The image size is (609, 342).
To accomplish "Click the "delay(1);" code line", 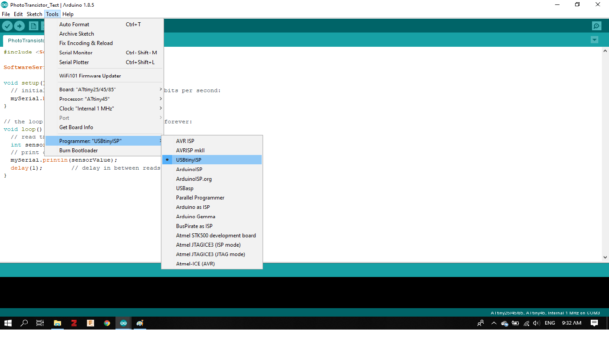I will (27, 168).
